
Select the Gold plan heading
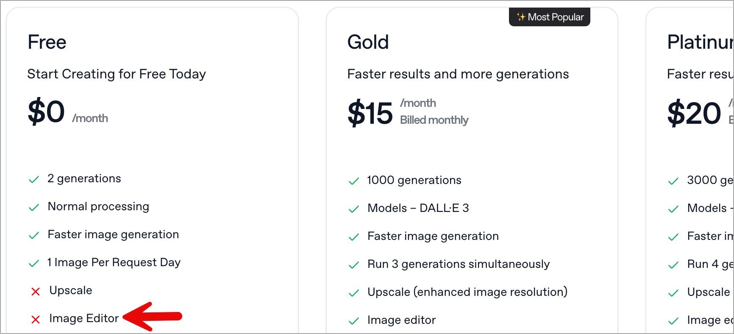point(368,42)
